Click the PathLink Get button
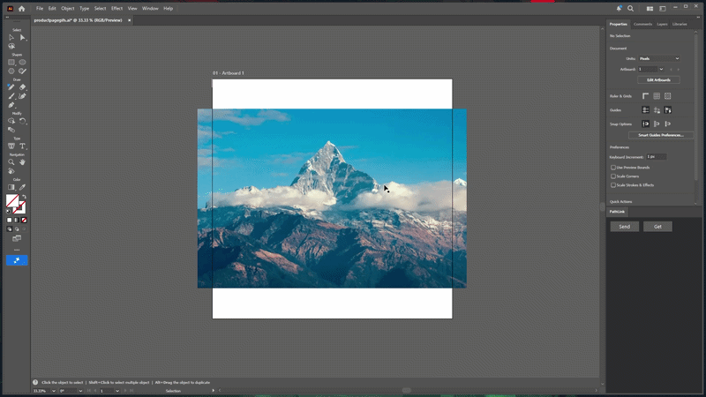The width and height of the screenshot is (706, 397). 657,227
